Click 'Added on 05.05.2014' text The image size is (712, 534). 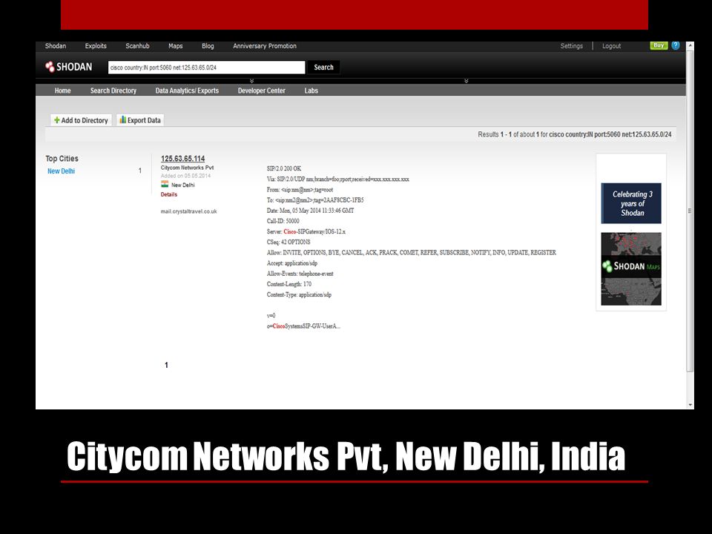point(185,176)
